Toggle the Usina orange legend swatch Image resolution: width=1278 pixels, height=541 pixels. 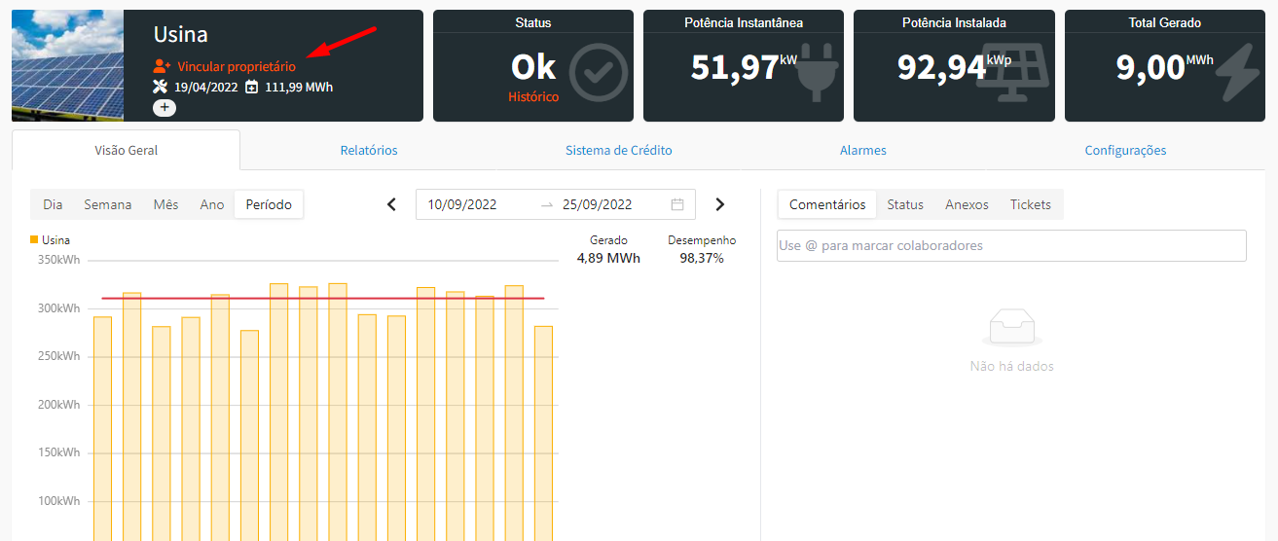point(35,239)
